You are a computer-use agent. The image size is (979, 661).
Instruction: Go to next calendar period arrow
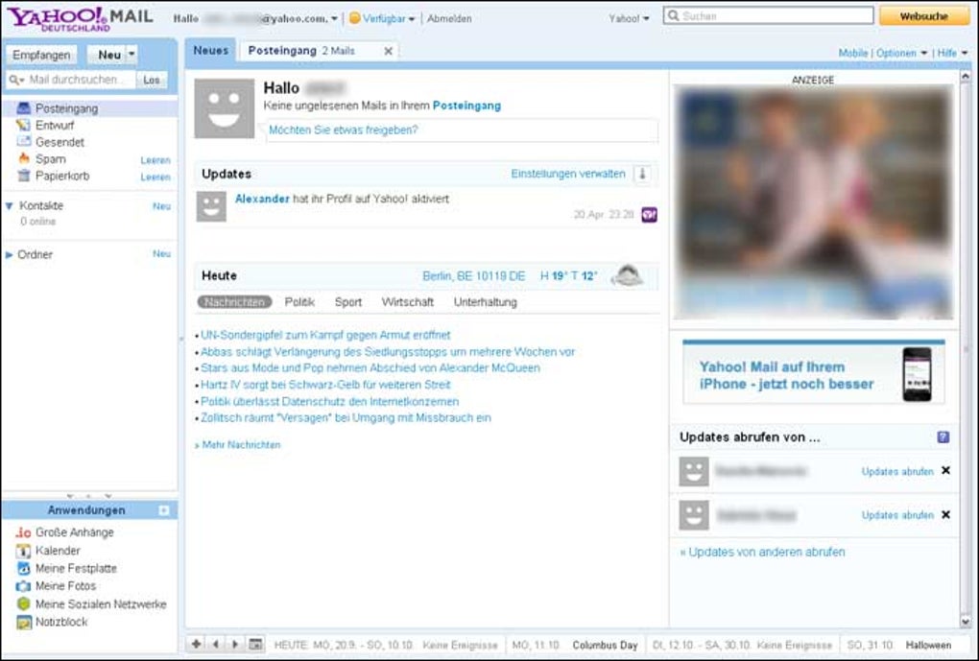[235, 644]
